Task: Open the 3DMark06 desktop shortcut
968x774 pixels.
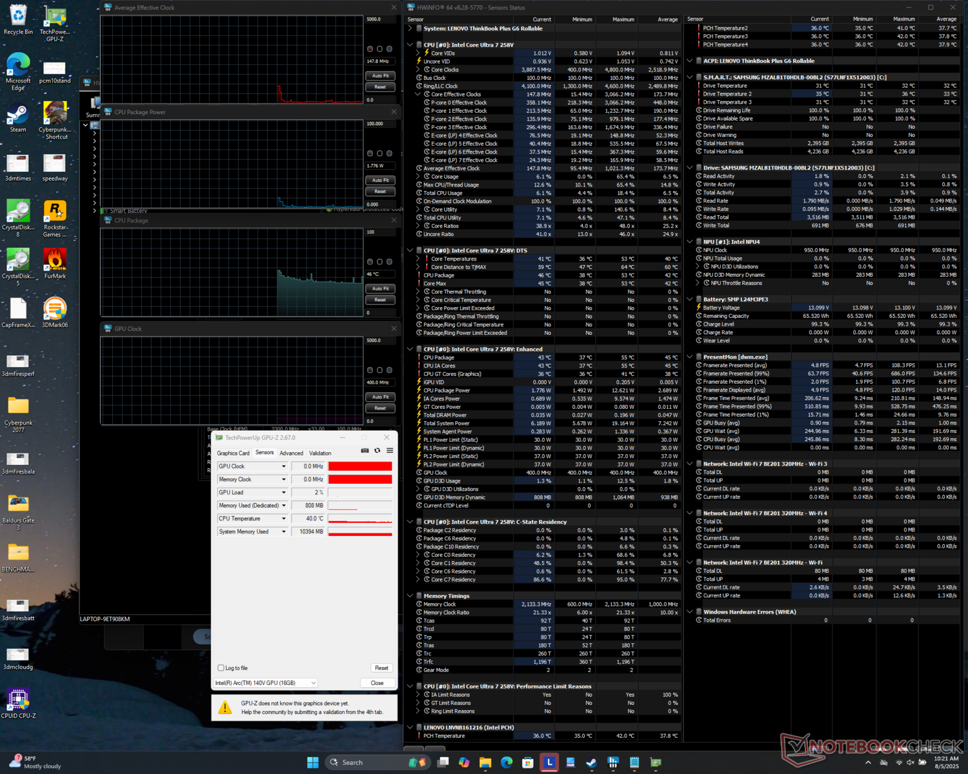Action: click(55, 313)
